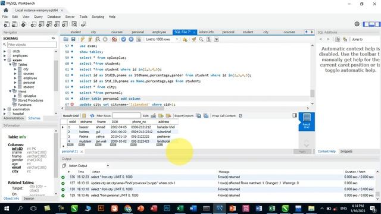The image size is (381, 214).
Task: Click the reconnect to DBMS icon
Action: pyautogui.click(x=83, y=24)
